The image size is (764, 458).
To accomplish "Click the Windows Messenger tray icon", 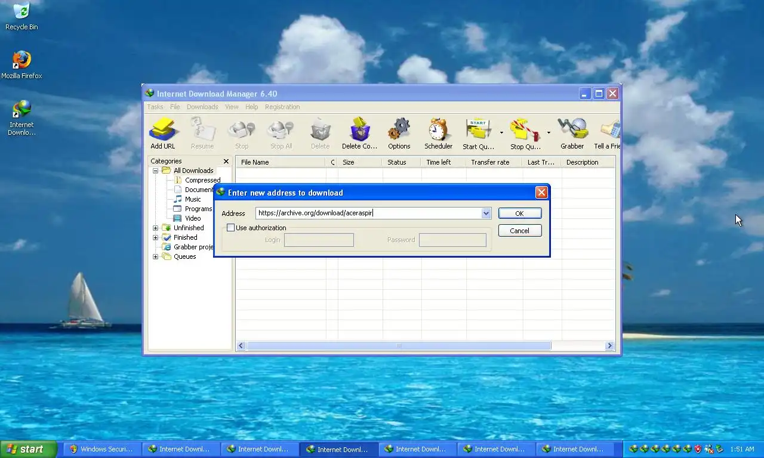I will click(708, 449).
